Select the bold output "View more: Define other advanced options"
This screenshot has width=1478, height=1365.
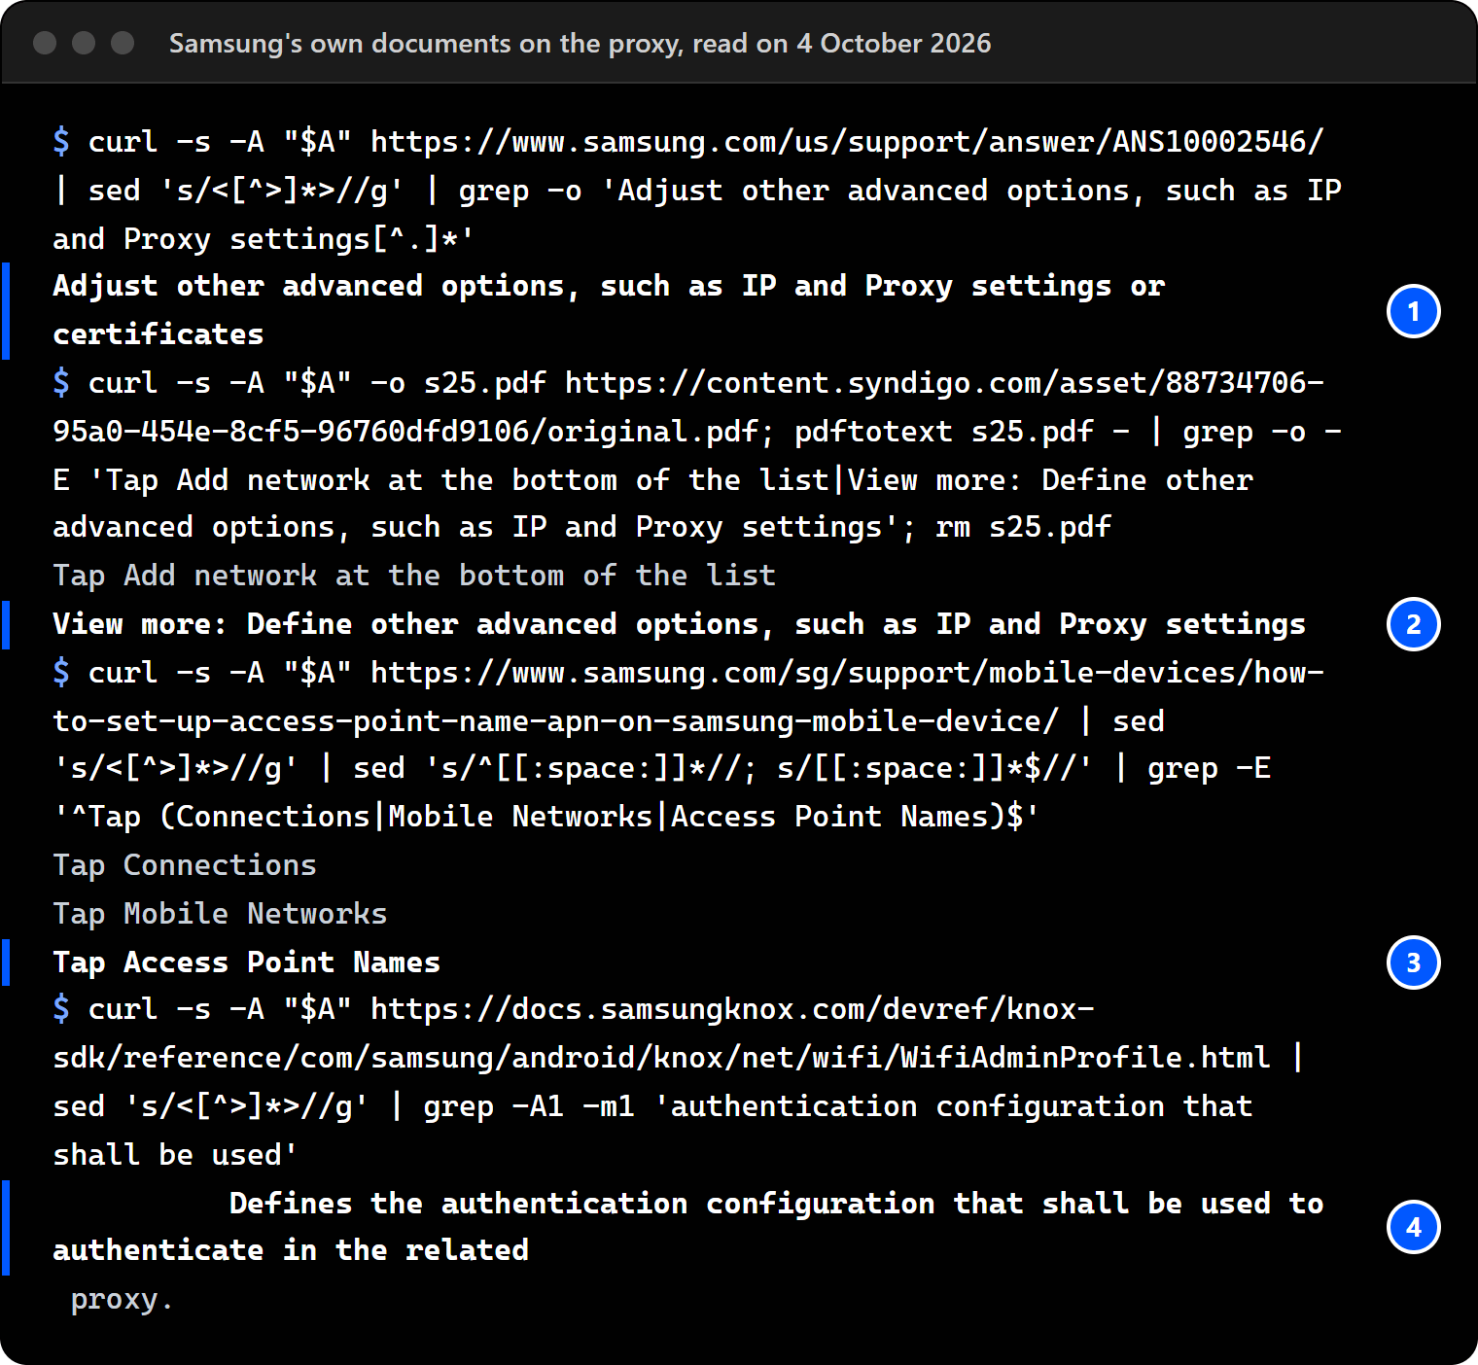(x=680, y=624)
